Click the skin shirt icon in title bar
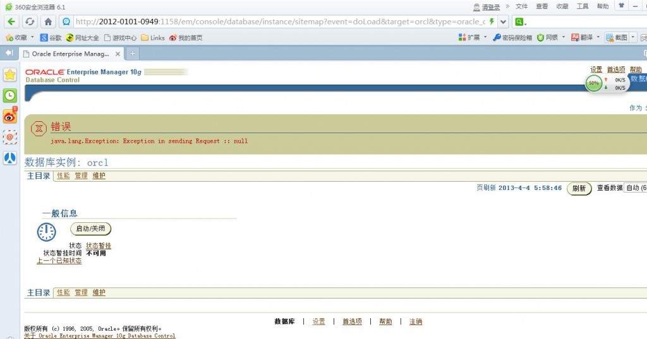The height and width of the screenshot is (339, 647). coord(621,5)
